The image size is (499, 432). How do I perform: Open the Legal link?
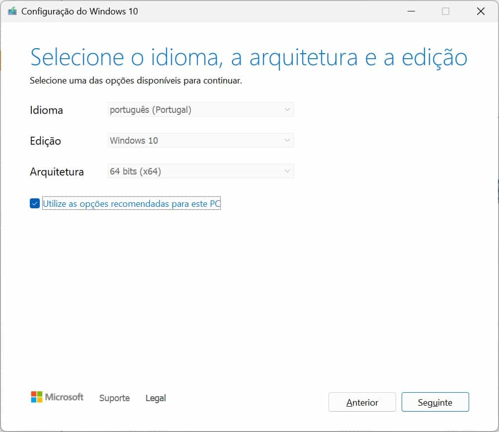156,398
